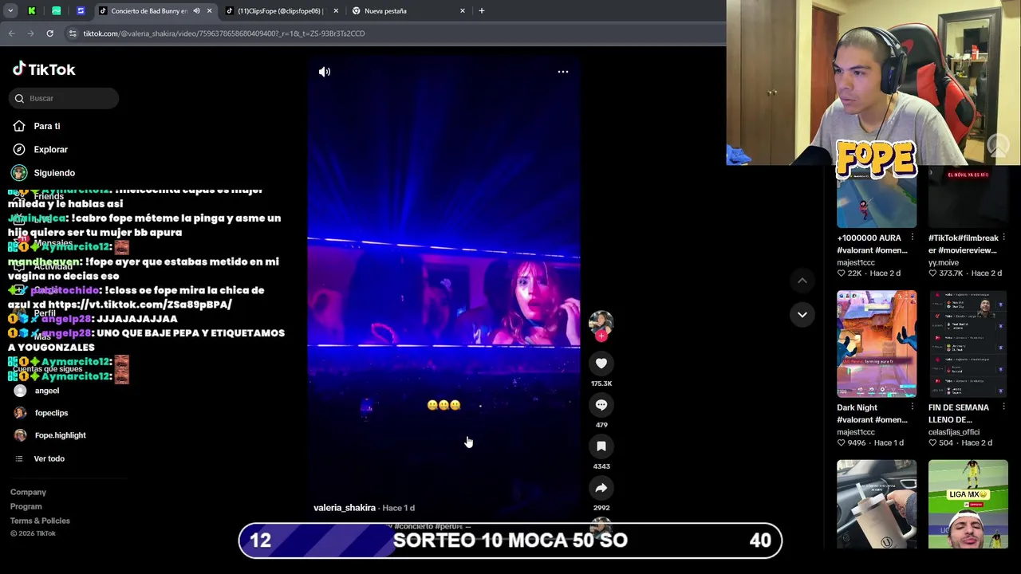
Task: Open the LIGA MX video thumbnail
Action: click(x=968, y=504)
